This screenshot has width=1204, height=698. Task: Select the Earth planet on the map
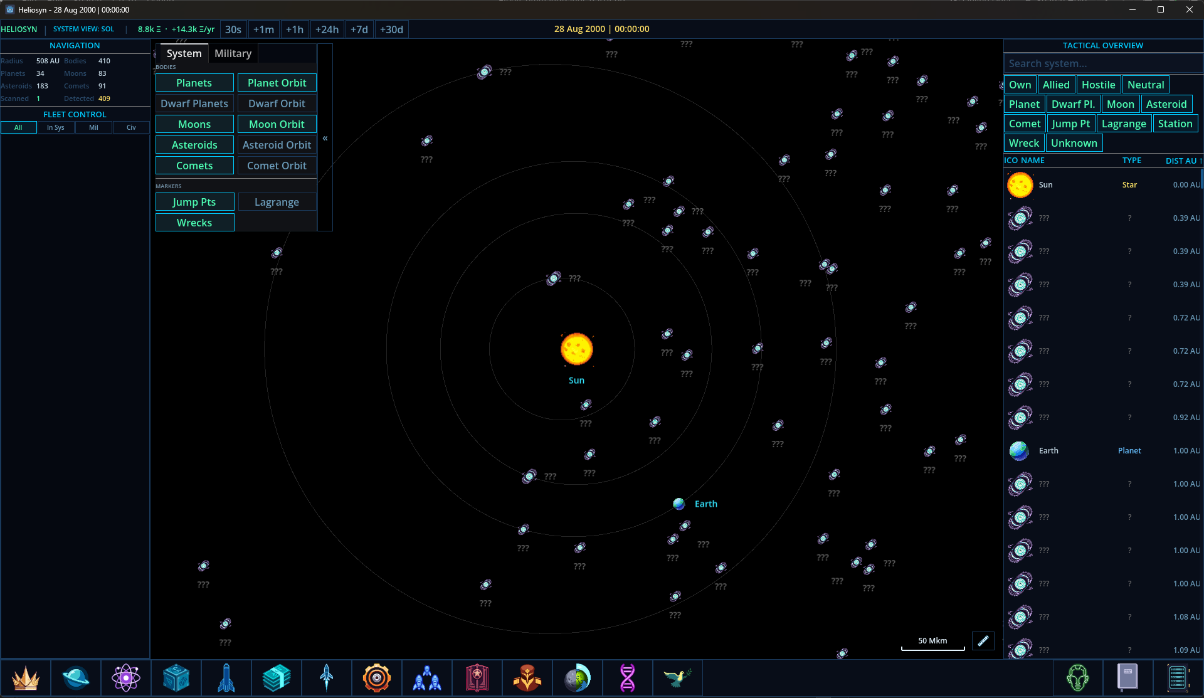[679, 504]
